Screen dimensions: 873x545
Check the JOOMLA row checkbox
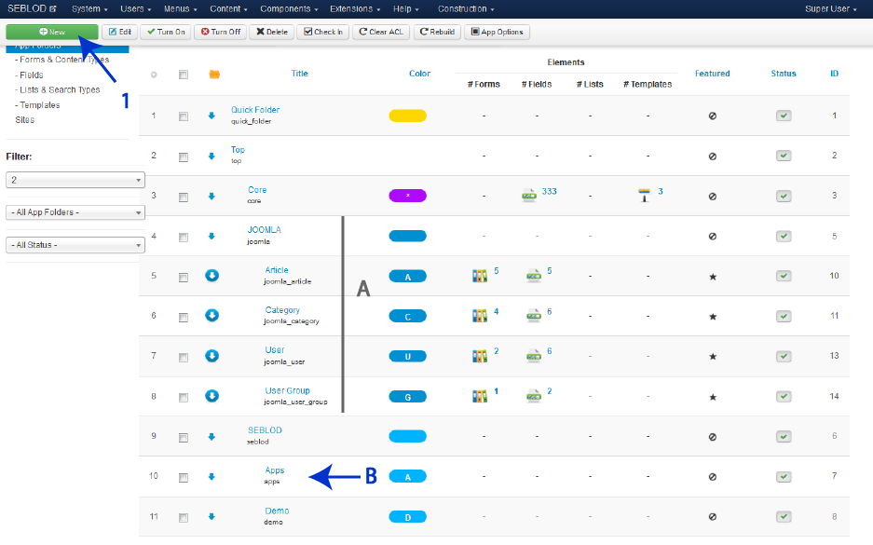[184, 238]
